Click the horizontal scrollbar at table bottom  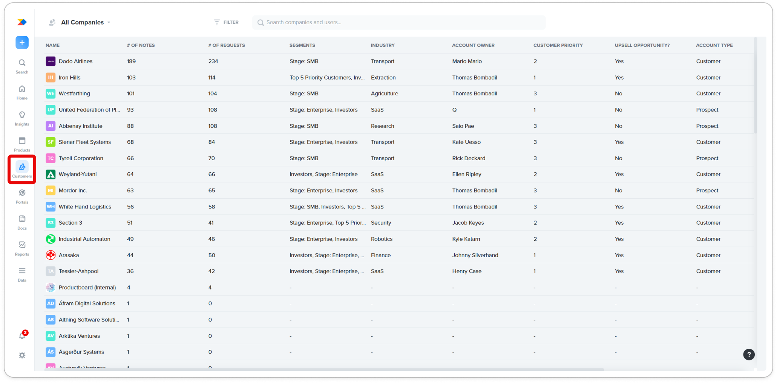coord(324,370)
